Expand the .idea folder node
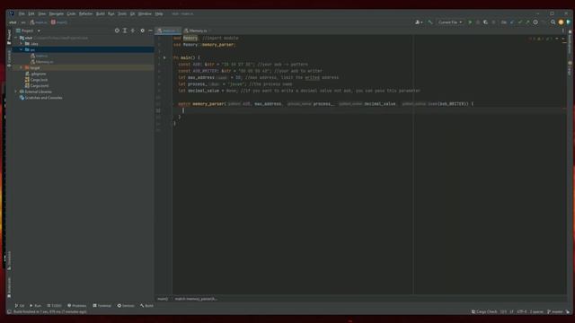 (22, 44)
